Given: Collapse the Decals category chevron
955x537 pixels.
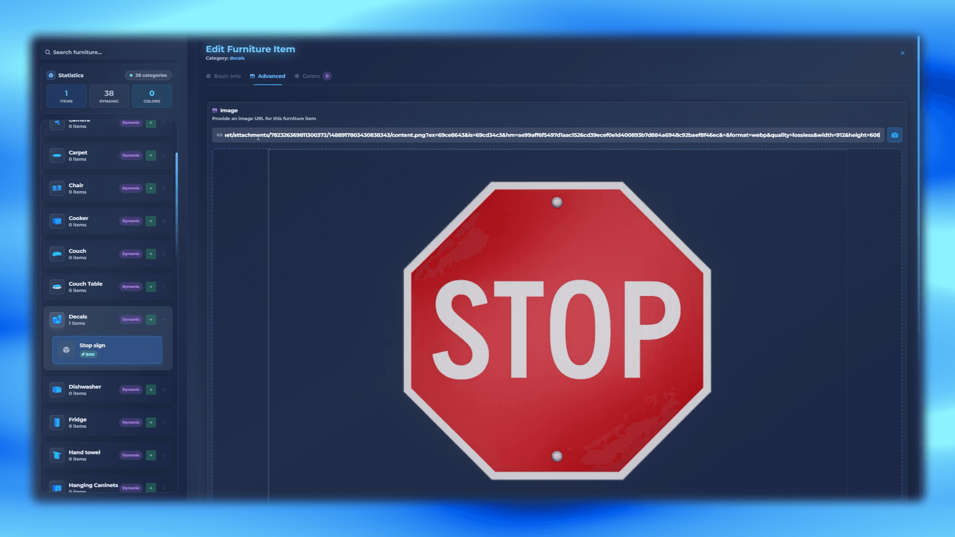Looking at the screenshot, I should coord(164,320).
